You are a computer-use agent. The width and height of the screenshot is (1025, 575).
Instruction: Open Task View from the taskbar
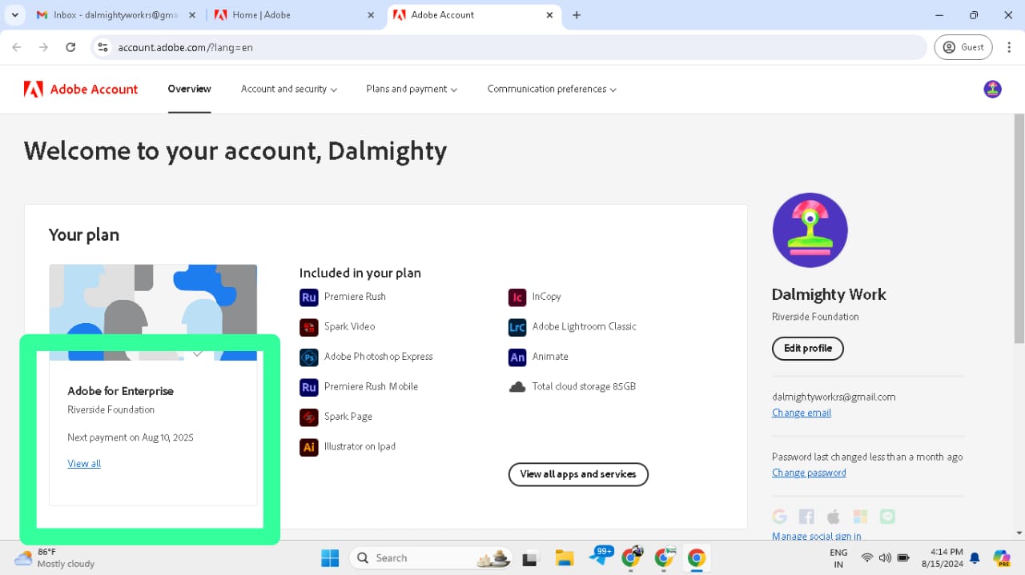click(529, 557)
